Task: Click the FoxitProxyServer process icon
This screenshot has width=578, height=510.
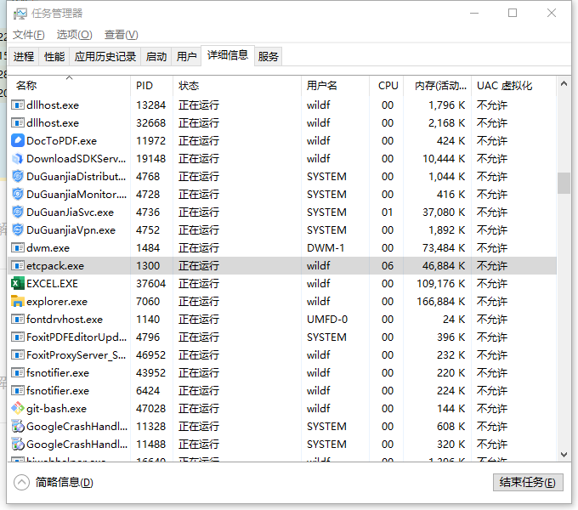Action: (x=18, y=354)
